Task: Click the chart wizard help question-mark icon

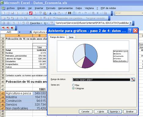Action: 130,31
